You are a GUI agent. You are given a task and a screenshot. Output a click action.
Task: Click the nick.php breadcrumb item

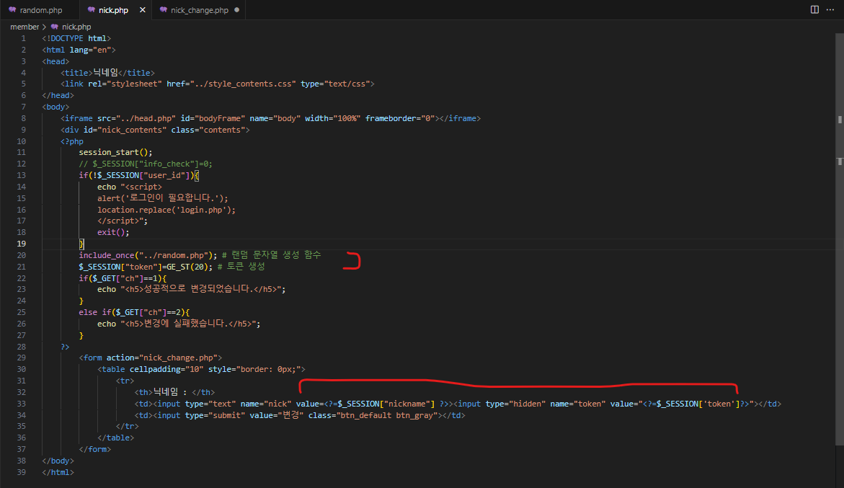click(x=76, y=27)
